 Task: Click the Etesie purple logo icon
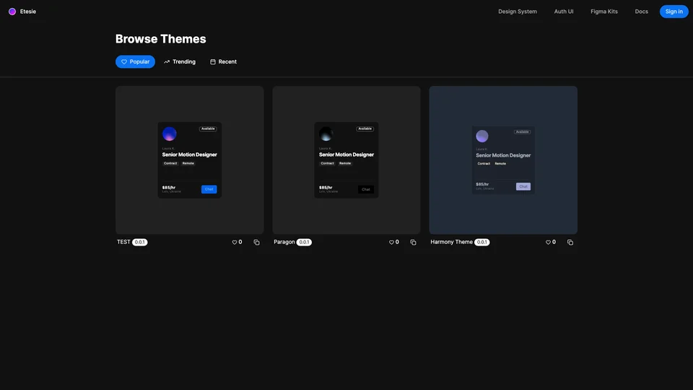click(12, 12)
